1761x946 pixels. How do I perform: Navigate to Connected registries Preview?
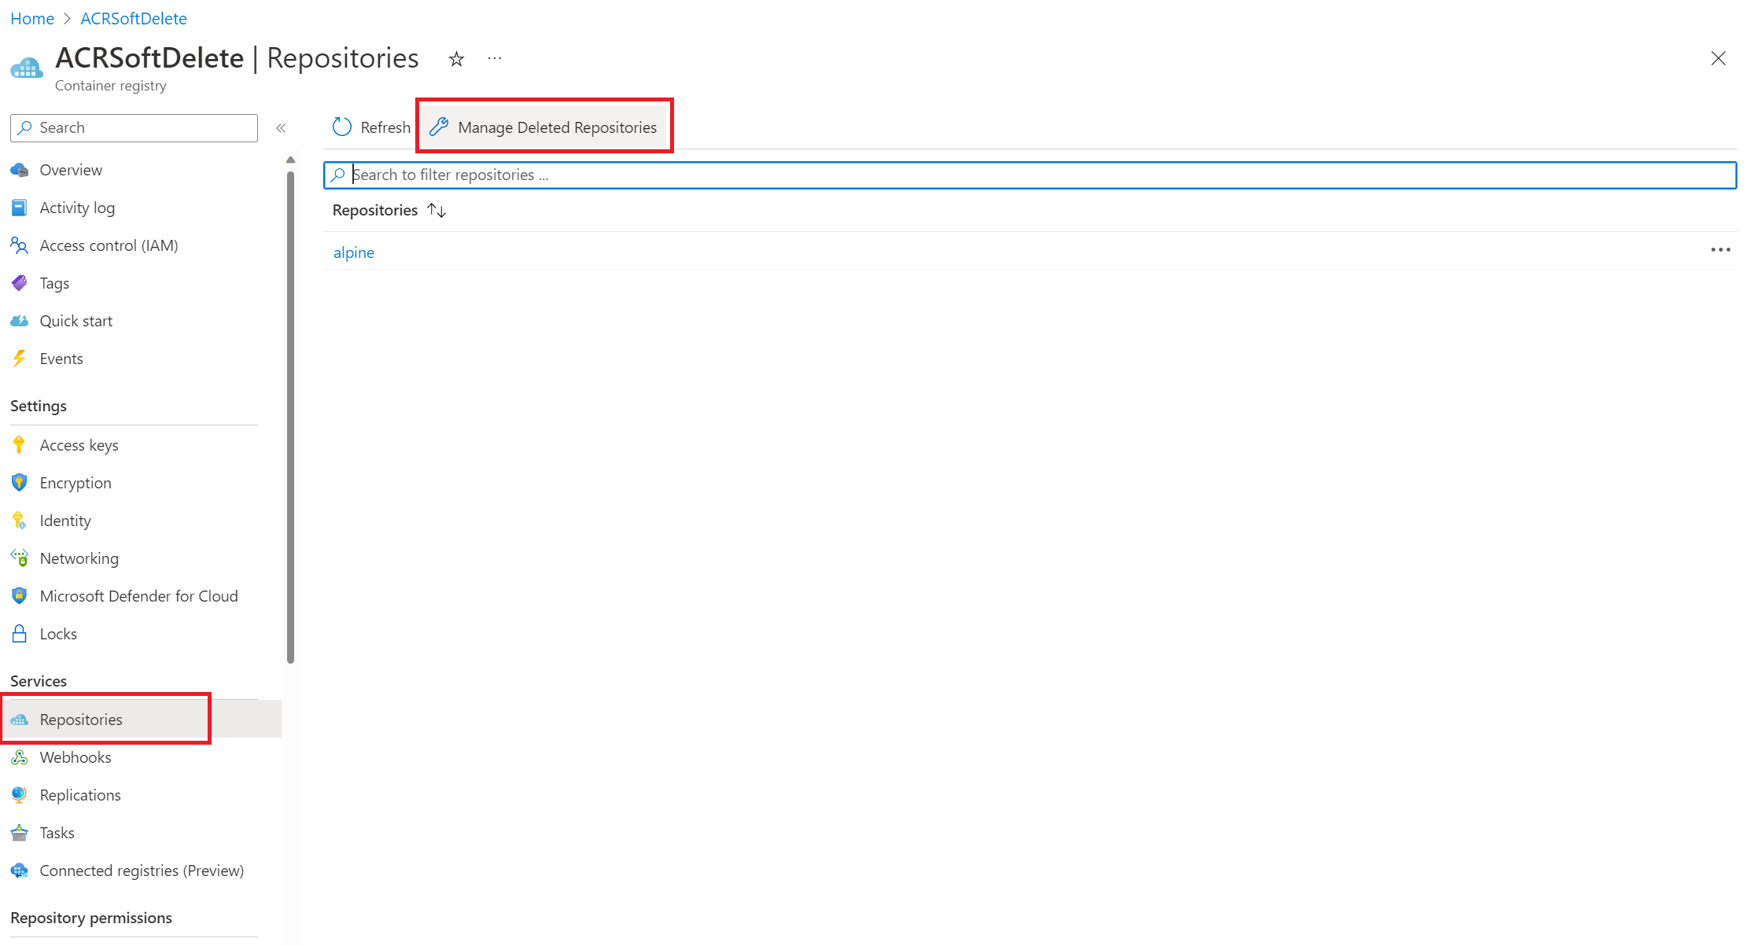pyautogui.click(x=140, y=871)
